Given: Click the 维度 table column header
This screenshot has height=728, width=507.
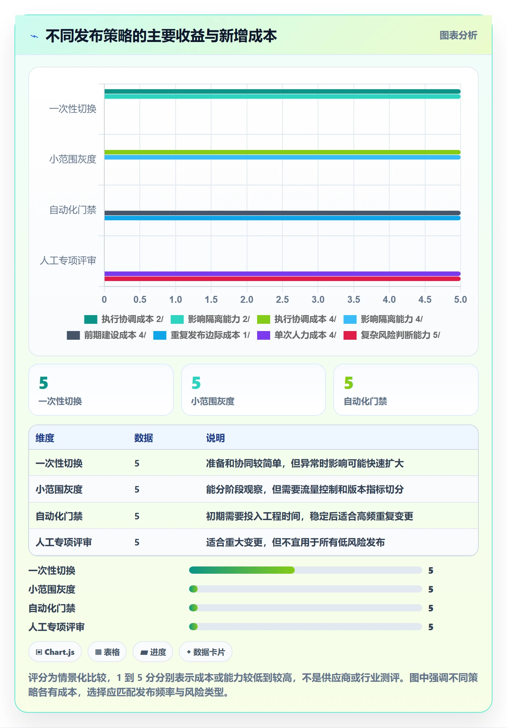Looking at the screenshot, I should coord(45,438).
